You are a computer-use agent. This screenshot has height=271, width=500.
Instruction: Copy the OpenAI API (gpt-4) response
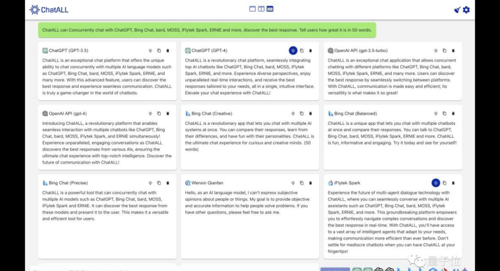pos(159,114)
